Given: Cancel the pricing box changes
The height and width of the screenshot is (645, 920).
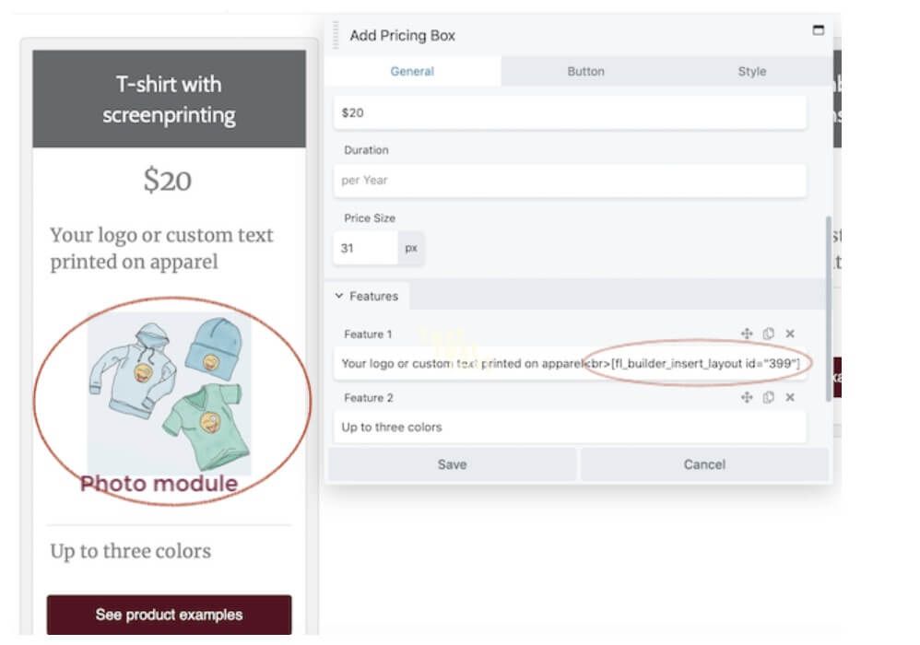Looking at the screenshot, I should click(704, 464).
